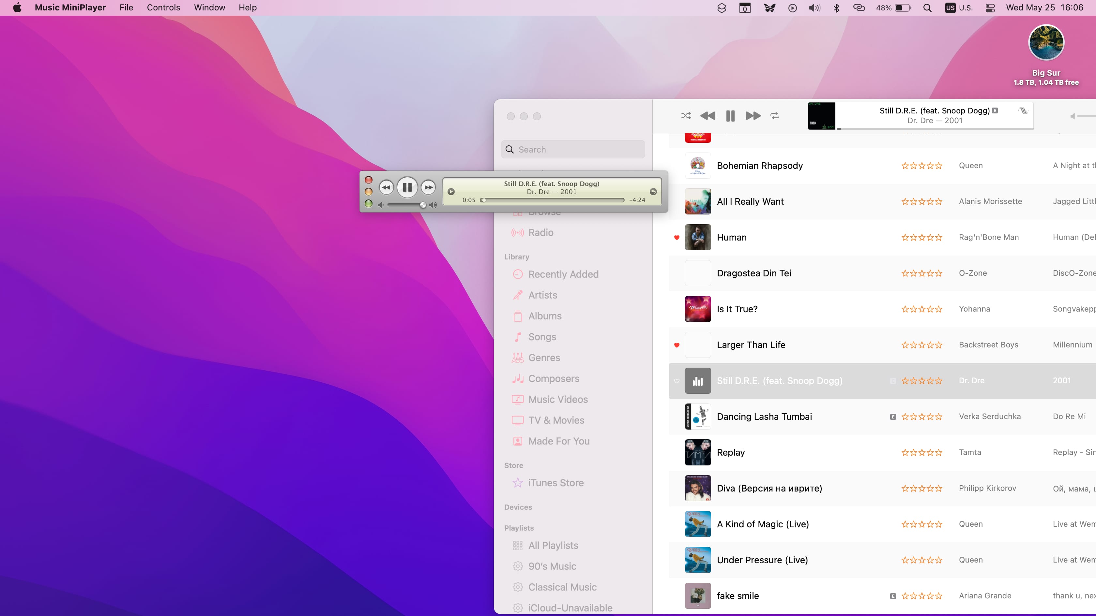Screen dimensions: 1096x616
Task: Click the Bluetooth icon in menu bar
Action: [x=836, y=7]
